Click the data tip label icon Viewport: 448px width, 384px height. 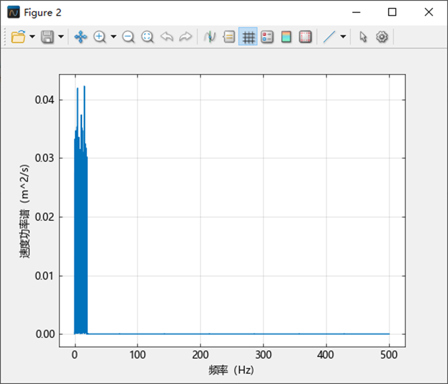pos(229,37)
